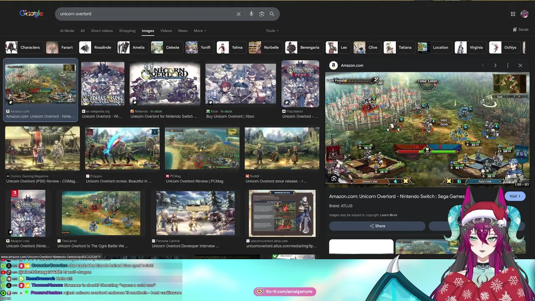
Task: Close the image preview panel
Action: [x=520, y=65]
